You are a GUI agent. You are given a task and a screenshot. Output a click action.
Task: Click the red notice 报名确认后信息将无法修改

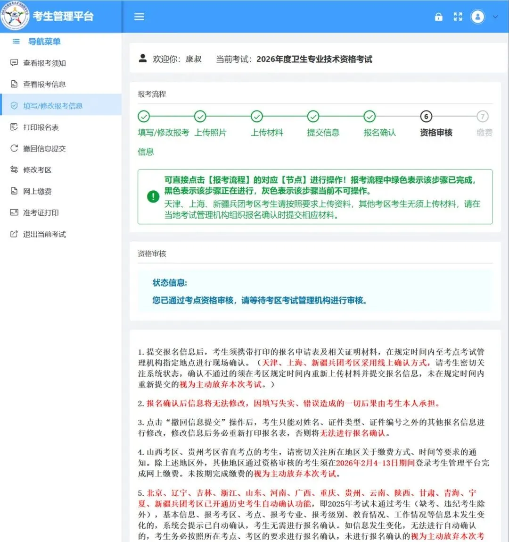[196, 403]
